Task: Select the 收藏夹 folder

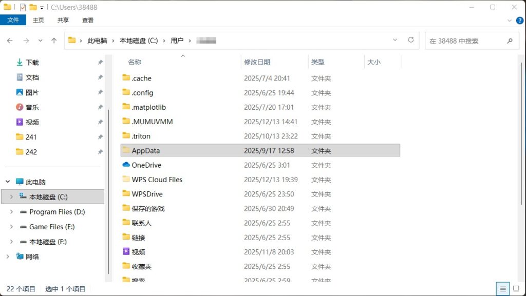Action: pyautogui.click(x=141, y=267)
